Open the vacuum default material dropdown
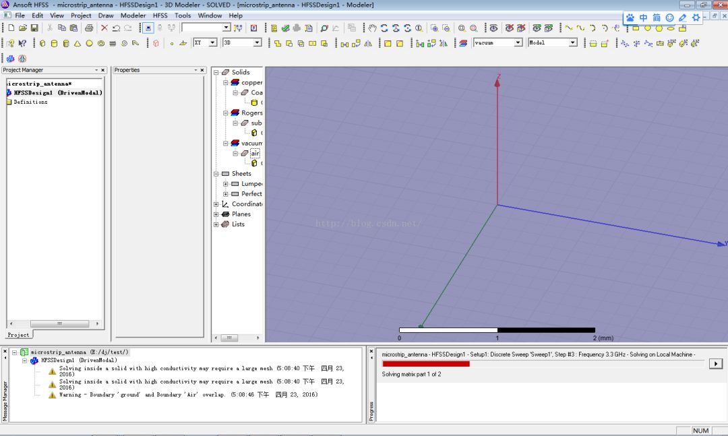Image resolution: width=728 pixels, height=436 pixels. 518,42
